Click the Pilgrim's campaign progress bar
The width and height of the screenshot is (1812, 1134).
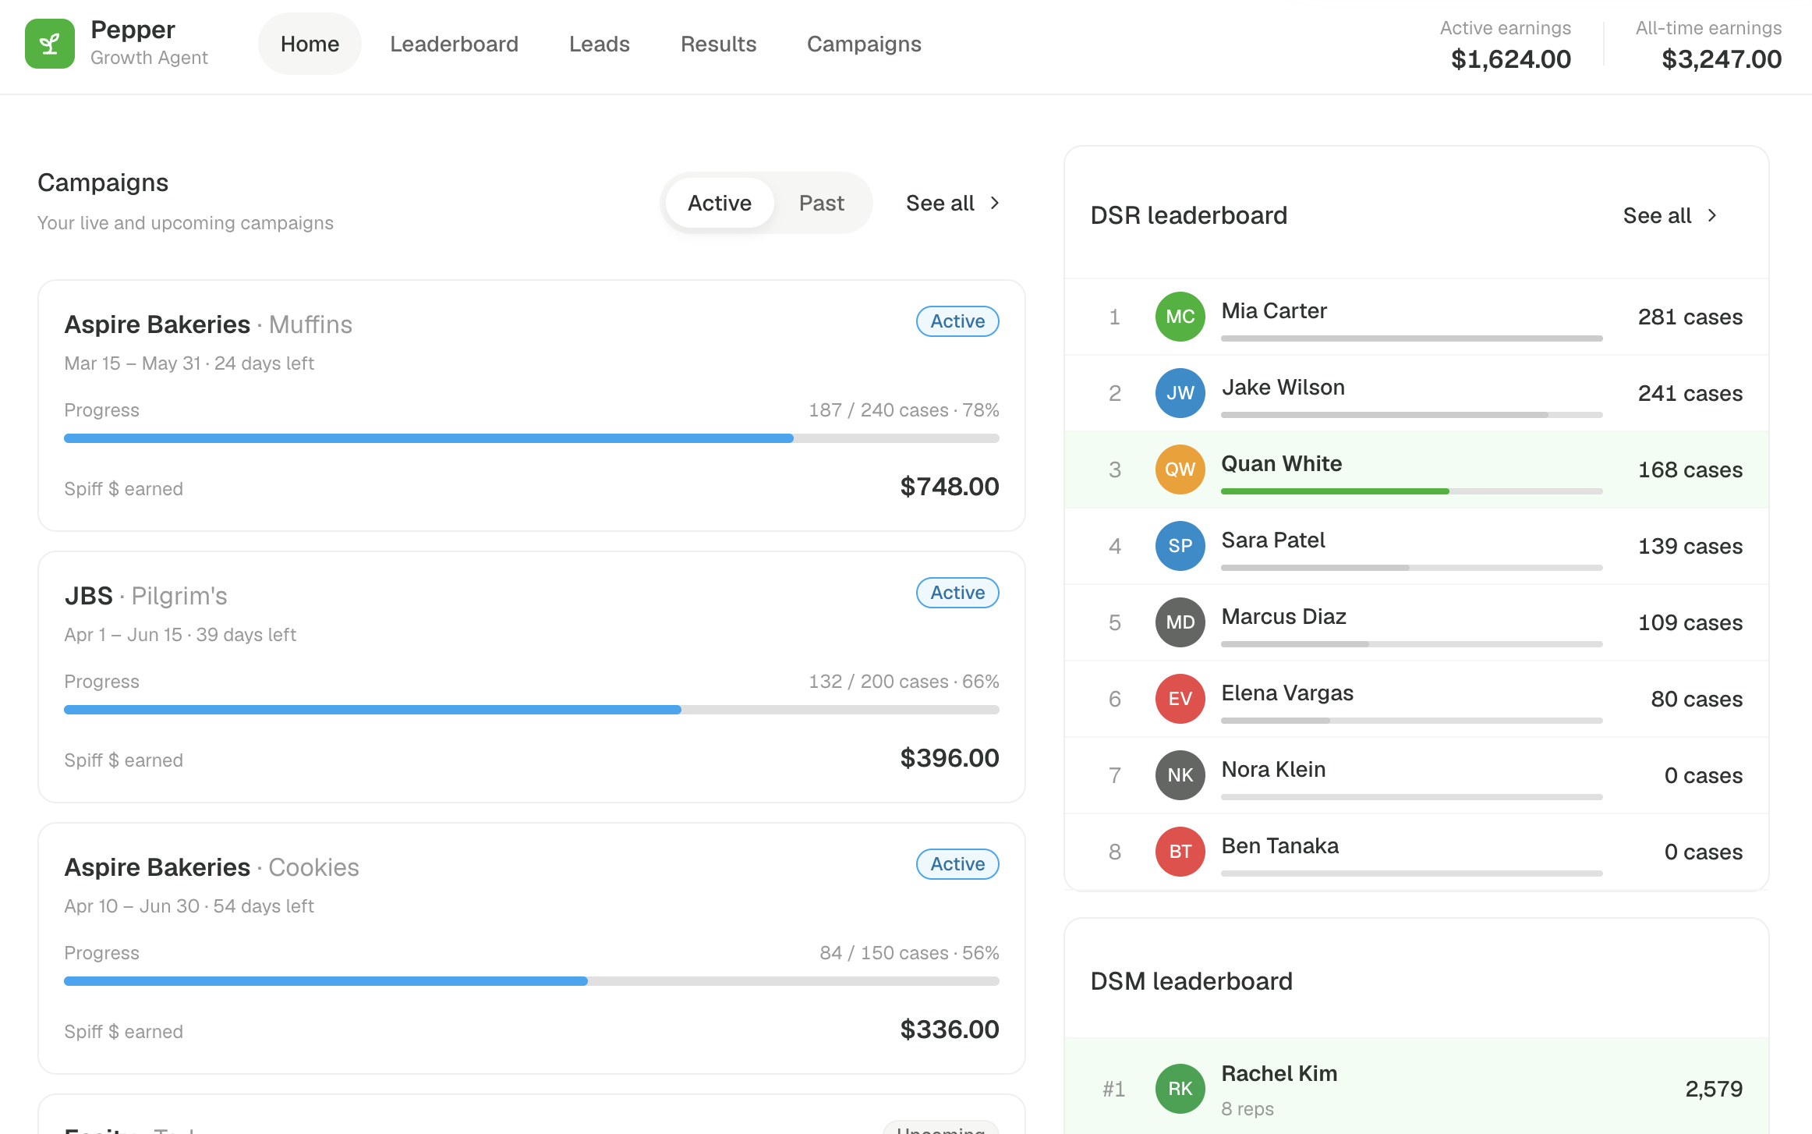click(532, 710)
